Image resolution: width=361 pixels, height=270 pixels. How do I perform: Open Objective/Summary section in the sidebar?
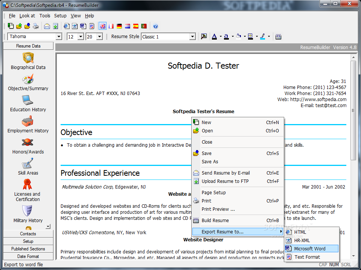[x=28, y=82]
